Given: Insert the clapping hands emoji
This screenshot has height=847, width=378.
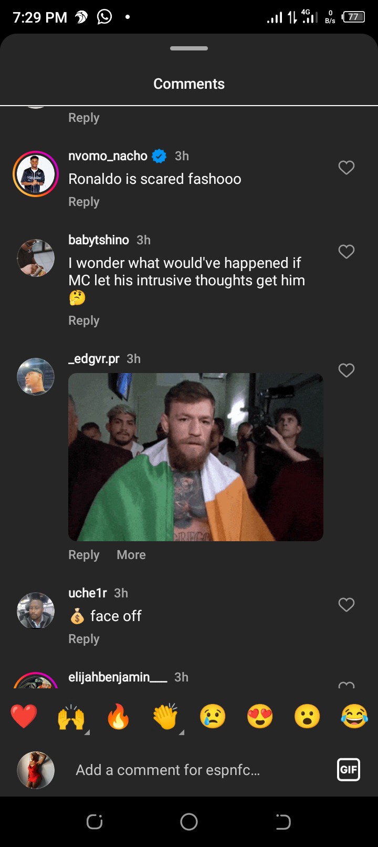Looking at the screenshot, I should [165, 716].
